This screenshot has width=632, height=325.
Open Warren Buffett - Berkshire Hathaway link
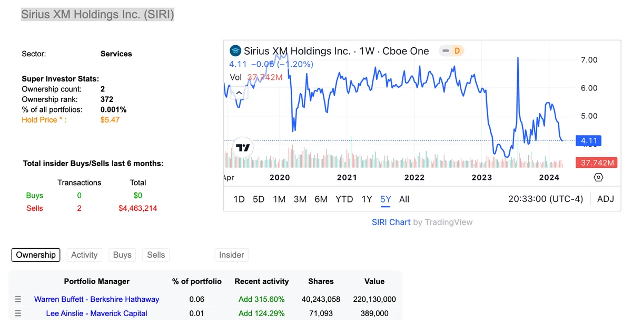point(96,299)
